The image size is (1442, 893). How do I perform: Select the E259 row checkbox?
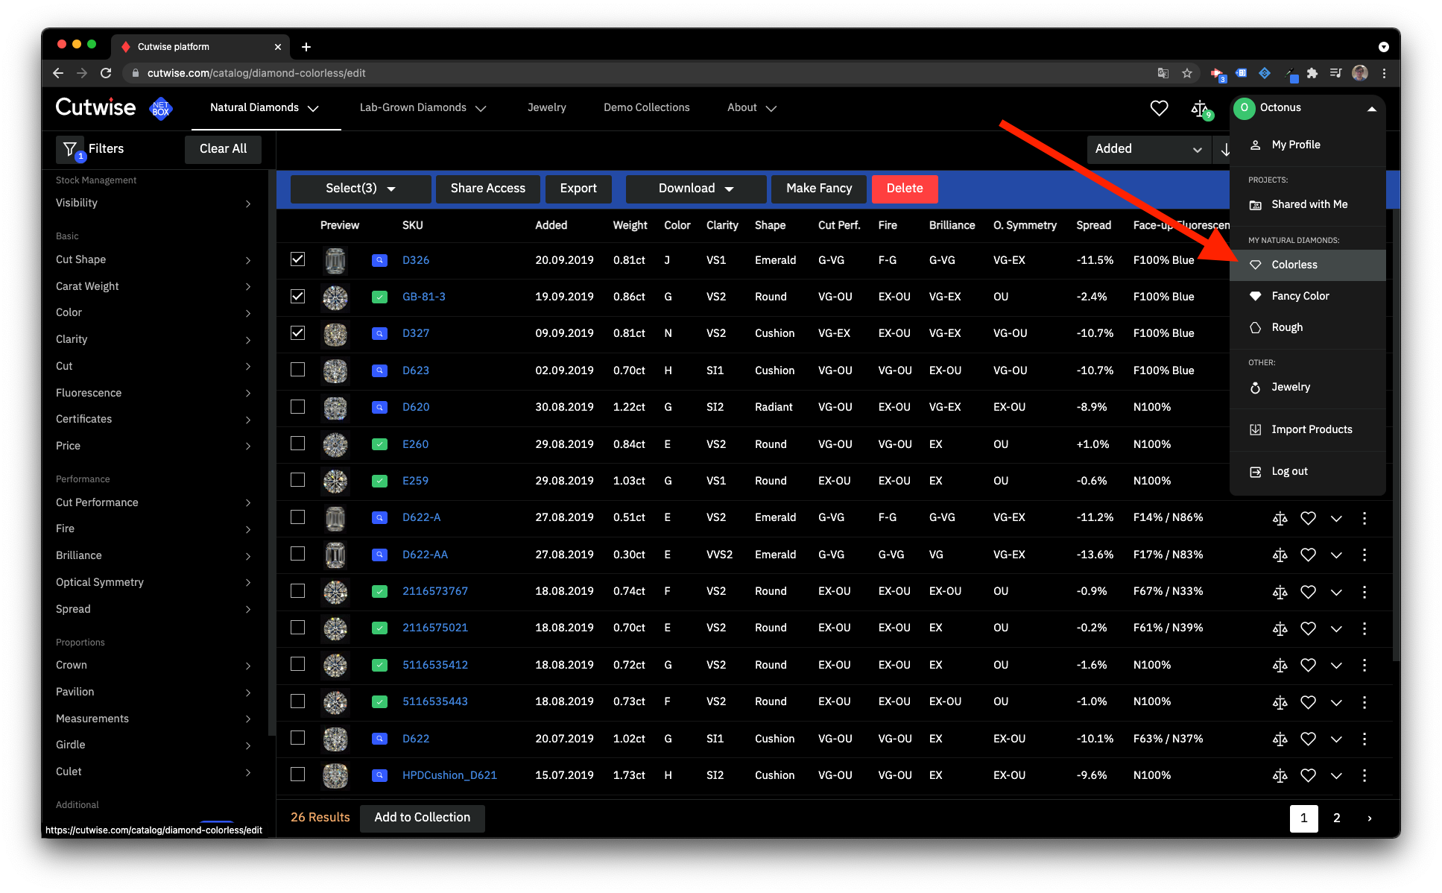click(x=298, y=480)
